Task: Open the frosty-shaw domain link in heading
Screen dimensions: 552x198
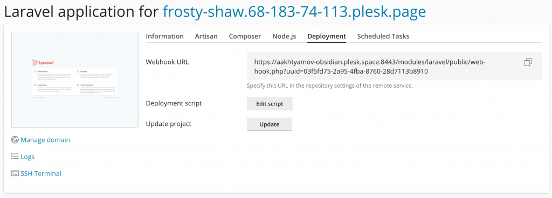Action: click(294, 12)
